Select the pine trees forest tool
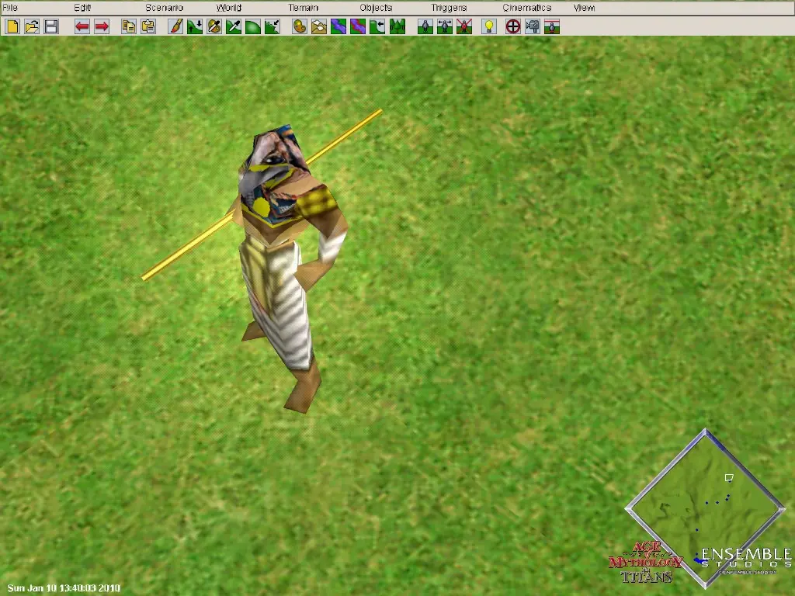This screenshot has width=795, height=596. pos(397,26)
